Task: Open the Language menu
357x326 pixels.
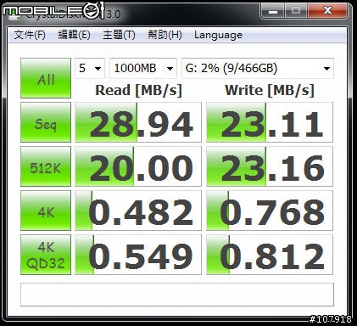Action: pos(218,35)
